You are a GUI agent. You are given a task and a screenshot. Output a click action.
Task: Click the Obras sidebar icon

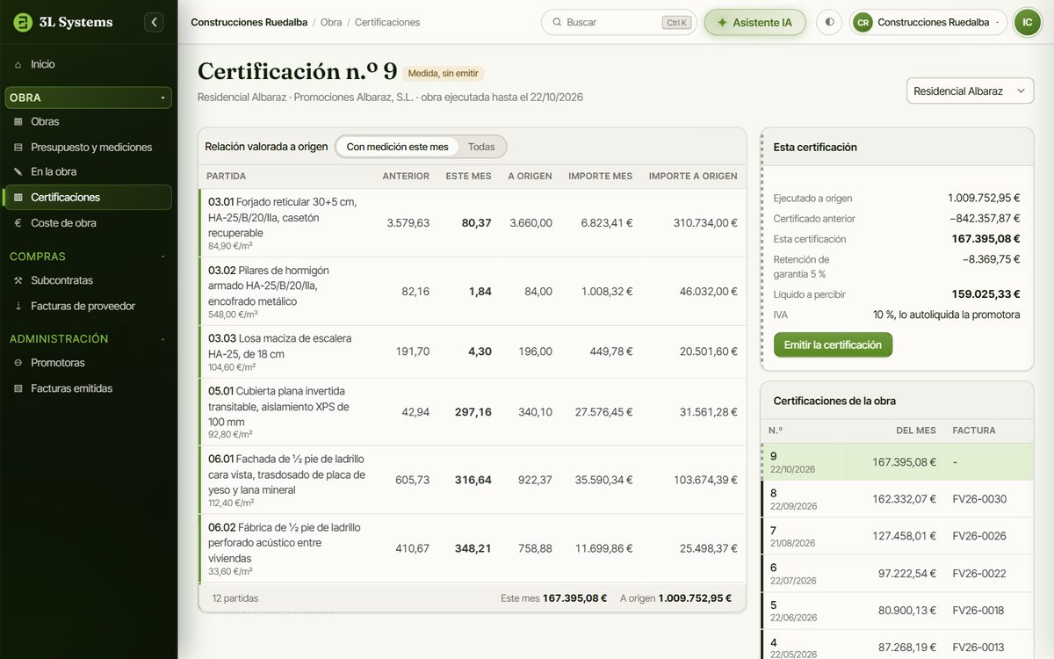18,121
